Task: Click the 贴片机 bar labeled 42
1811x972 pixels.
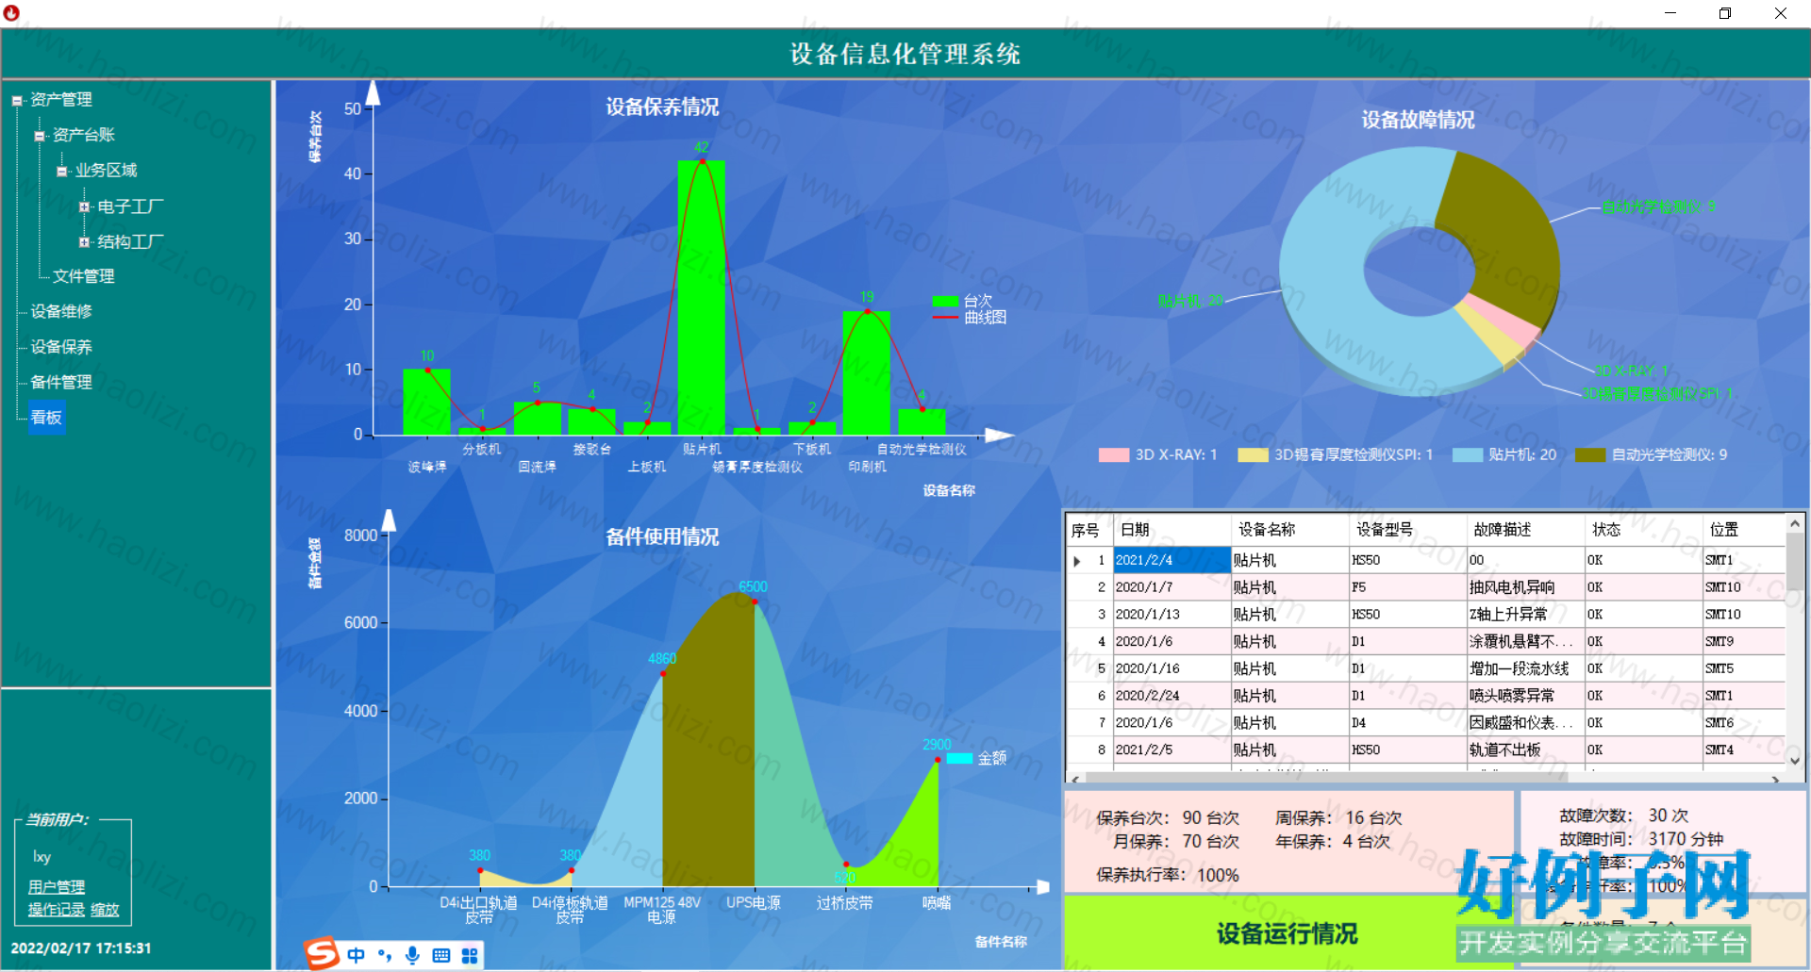Action: tap(702, 298)
